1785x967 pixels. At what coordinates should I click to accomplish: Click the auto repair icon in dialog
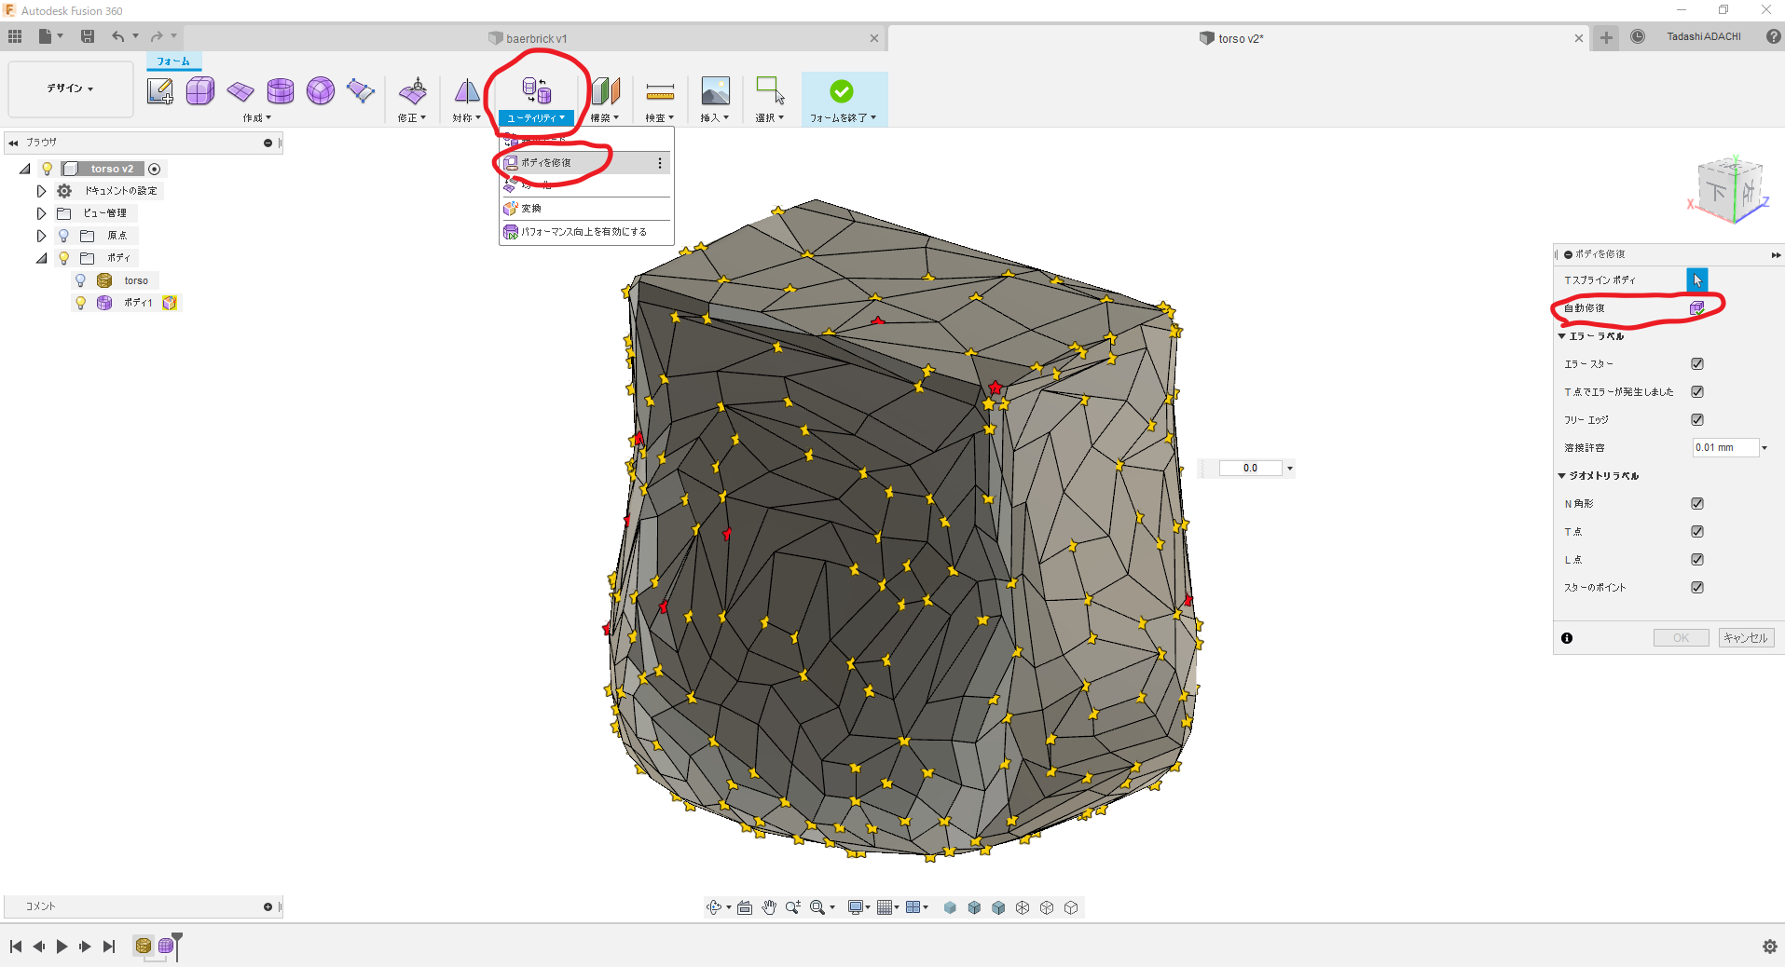click(1696, 307)
